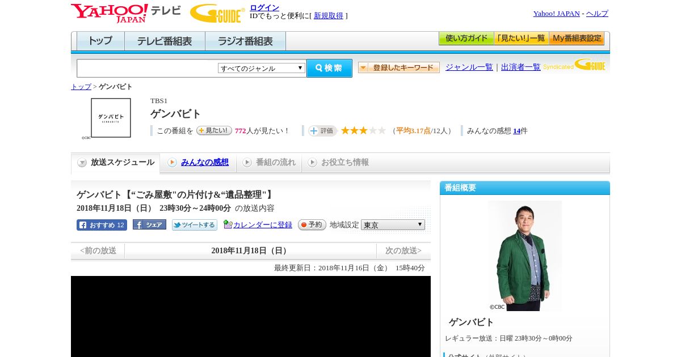Click the 予約 recording button
This screenshot has height=357, width=681.
(312, 225)
